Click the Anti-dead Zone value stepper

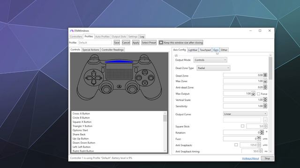coord(265,87)
